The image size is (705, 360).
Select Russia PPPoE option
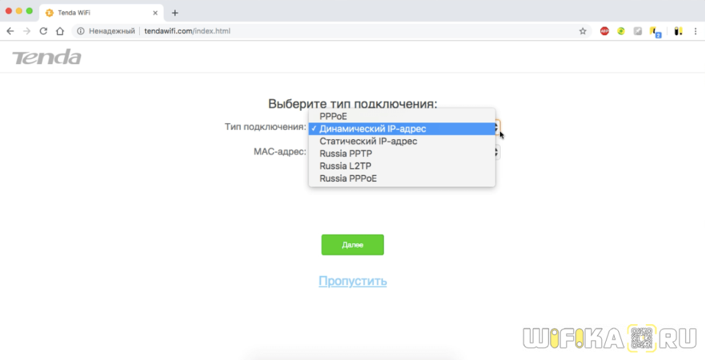348,178
